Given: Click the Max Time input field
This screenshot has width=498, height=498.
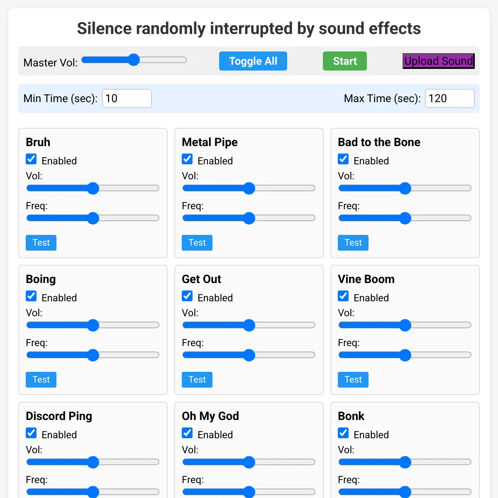Looking at the screenshot, I should pos(449,98).
